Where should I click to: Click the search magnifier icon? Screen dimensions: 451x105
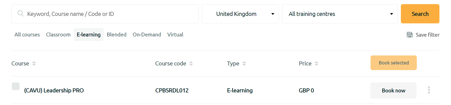(x=21, y=13)
